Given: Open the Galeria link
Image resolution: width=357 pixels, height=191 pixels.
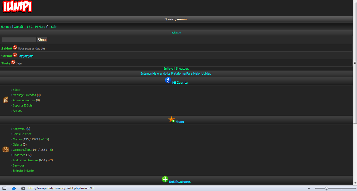Looking at the screenshot, I should [x=17, y=144].
